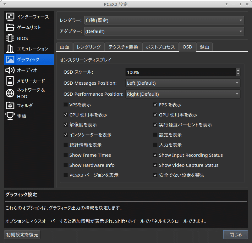Viewport: 252px width, 243px height.
Task: Enable Show Hardware Info checkbox
Action: click(66, 165)
